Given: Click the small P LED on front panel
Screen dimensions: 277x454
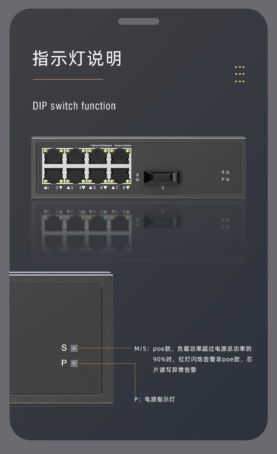Looking at the screenshot, I should pyautogui.click(x=228, y=179).
